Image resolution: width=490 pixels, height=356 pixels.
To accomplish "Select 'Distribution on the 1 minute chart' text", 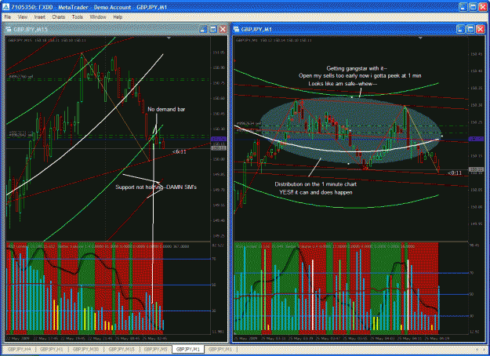I will [x=316, y=184].
